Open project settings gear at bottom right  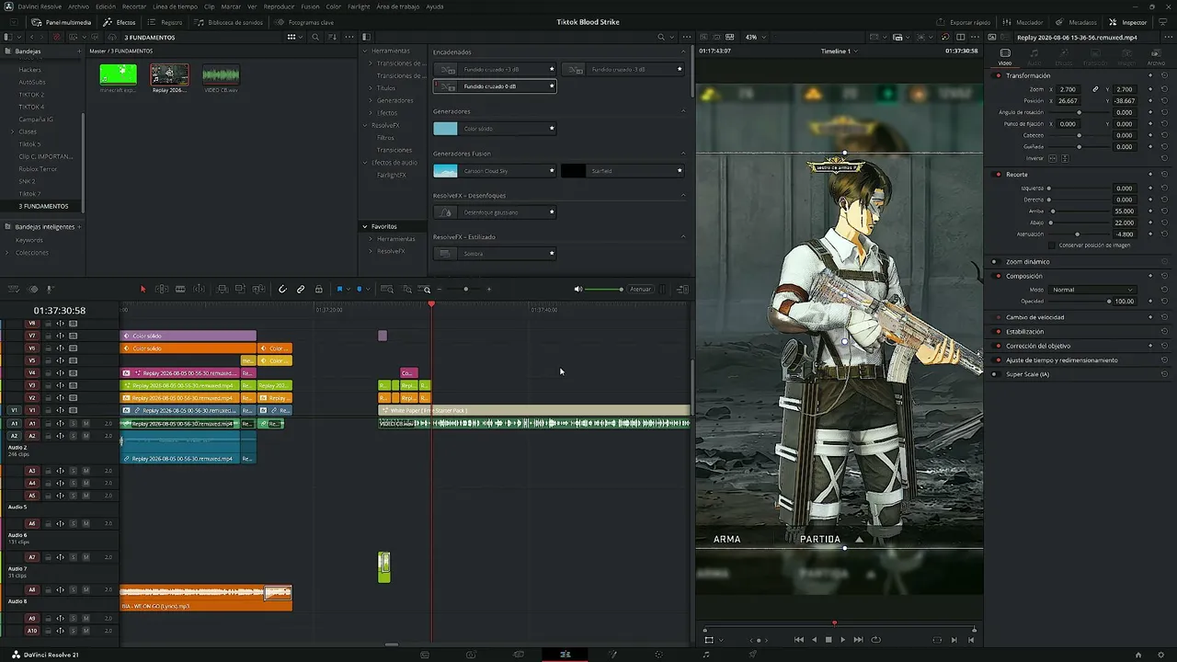click(x=1160, y=654)
